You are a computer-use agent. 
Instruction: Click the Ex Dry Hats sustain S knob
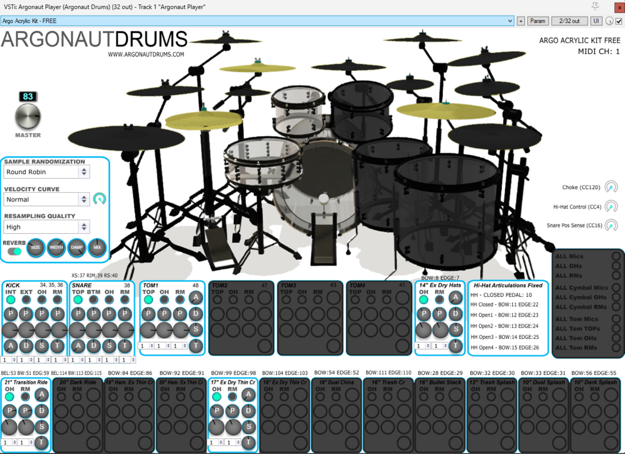[x=456, y=330]
